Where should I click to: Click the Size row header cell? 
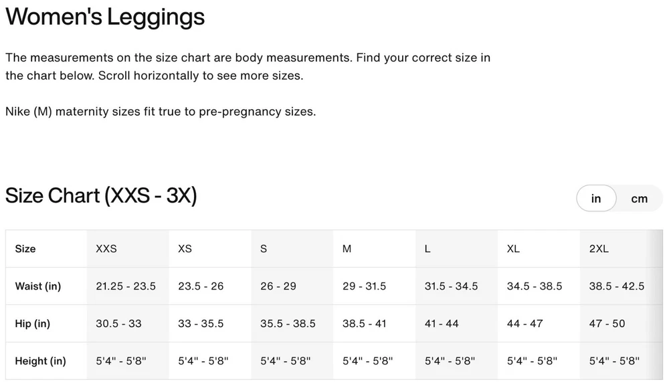point(25,249)
